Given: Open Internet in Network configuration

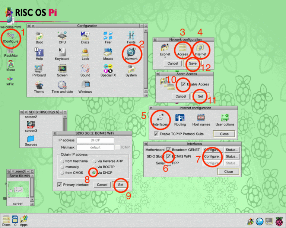Looking at the screenshot, I should tap(200, 50).
